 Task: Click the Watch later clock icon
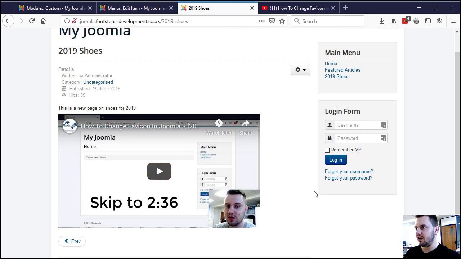219,123
